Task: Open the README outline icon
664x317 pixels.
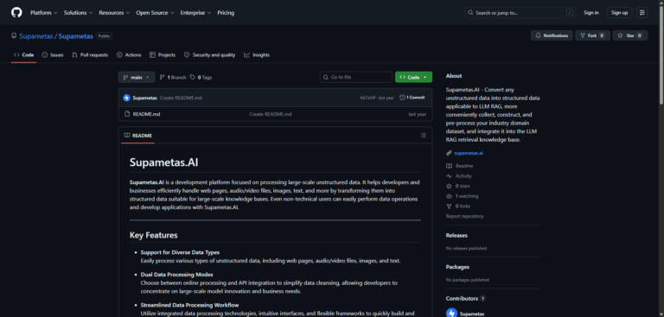Action: tap(423, 136)
